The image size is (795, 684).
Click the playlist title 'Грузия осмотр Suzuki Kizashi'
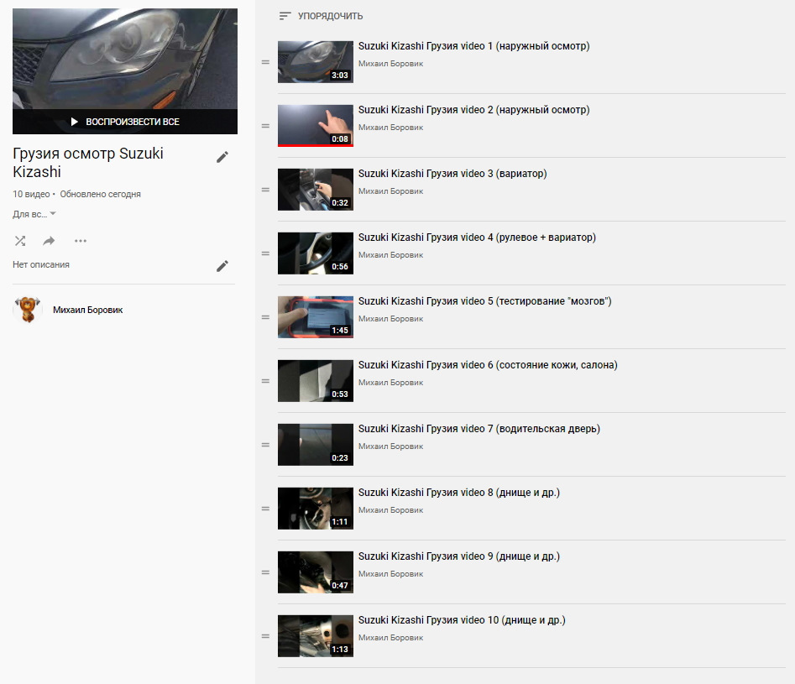[87, 163]
